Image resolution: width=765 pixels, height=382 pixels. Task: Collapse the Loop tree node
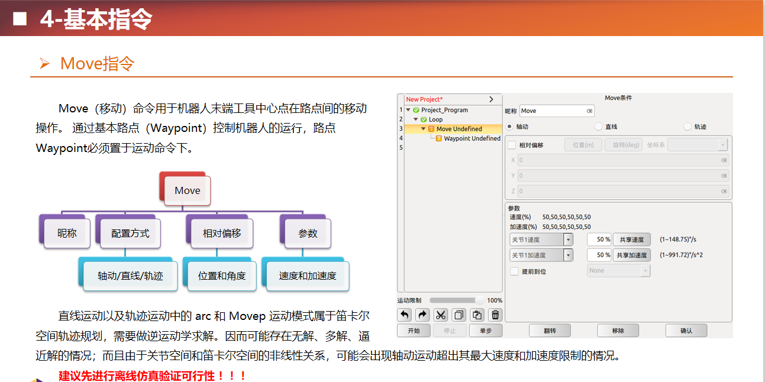pos(416,119)
